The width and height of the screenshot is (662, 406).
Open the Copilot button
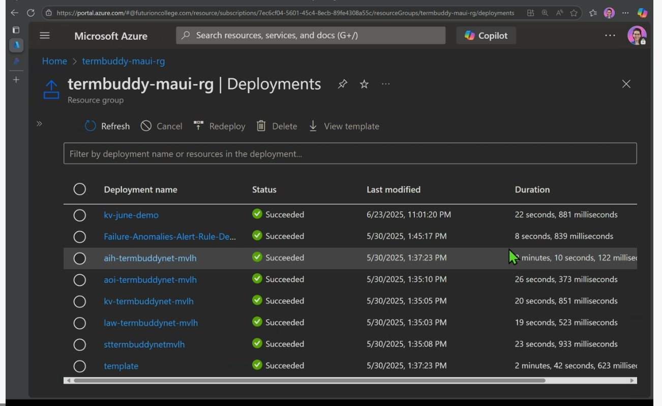click(x=486, y=36)
